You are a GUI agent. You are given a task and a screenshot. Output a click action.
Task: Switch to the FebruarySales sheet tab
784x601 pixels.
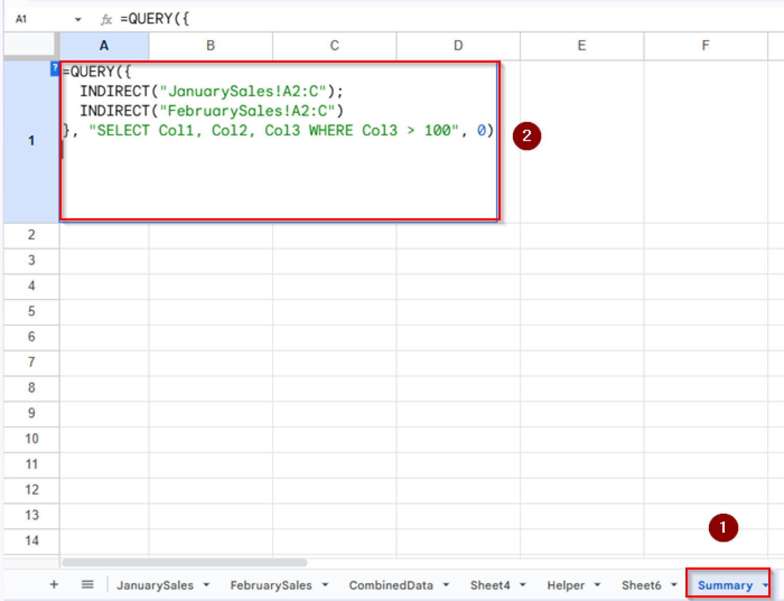[272, 585]
